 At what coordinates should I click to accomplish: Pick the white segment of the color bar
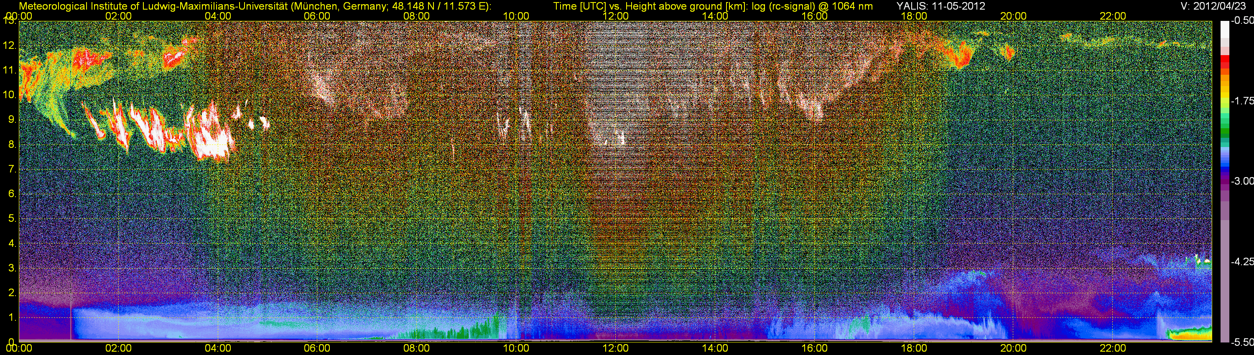[1224, 29]
